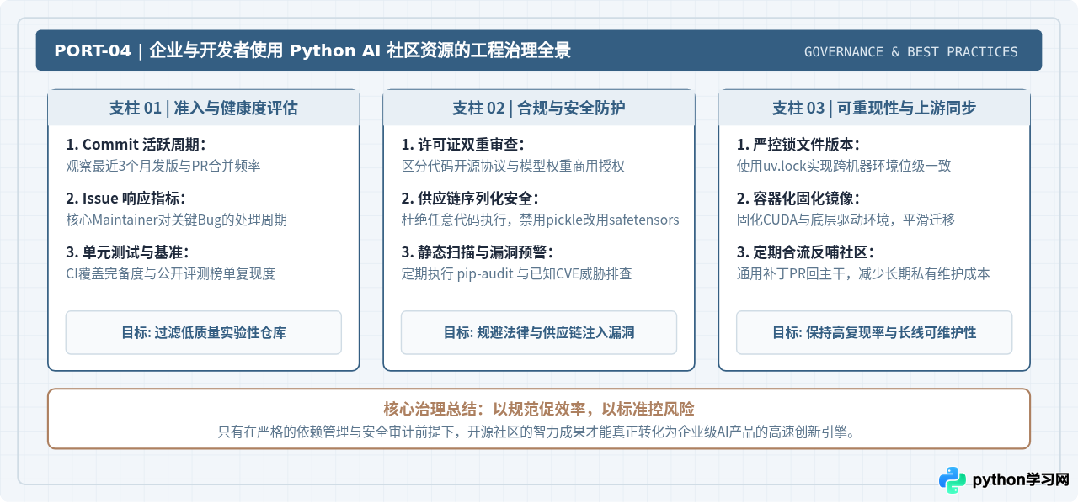Click text '区分代码开源协议与模型权重商用授权'
The width and height of the screenshot is (1078, 503).
point(513,166)
